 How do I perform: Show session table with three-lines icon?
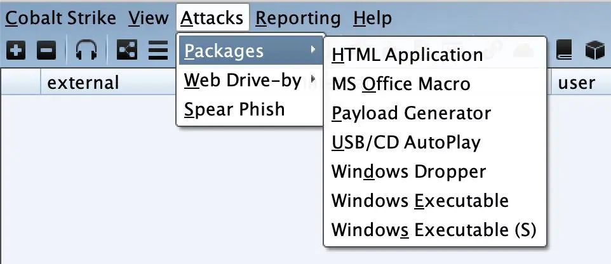(x=158, y=50)
